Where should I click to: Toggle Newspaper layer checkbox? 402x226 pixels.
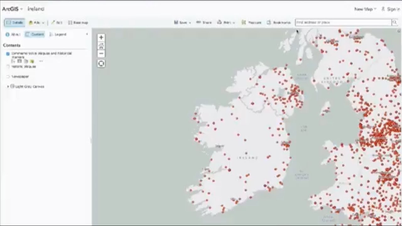coord(8,77)
